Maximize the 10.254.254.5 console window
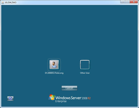This screenshot has height=108, width=139. tap(127, 2)
